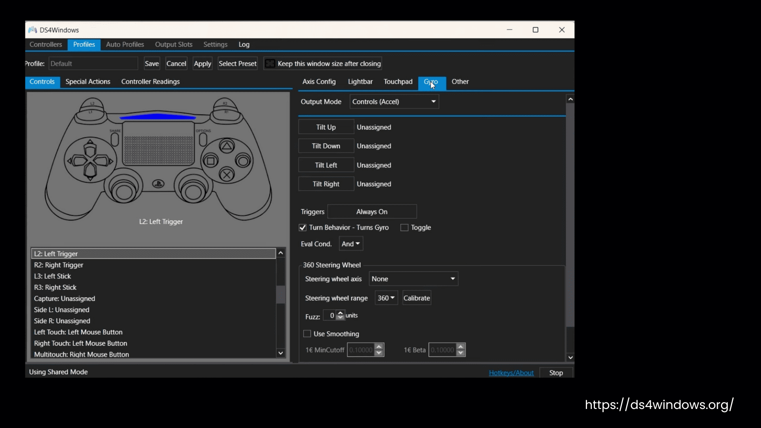Increase the 1€ MinCutoff stepper value
Screen dimensions: 761x428
(379, 347)
